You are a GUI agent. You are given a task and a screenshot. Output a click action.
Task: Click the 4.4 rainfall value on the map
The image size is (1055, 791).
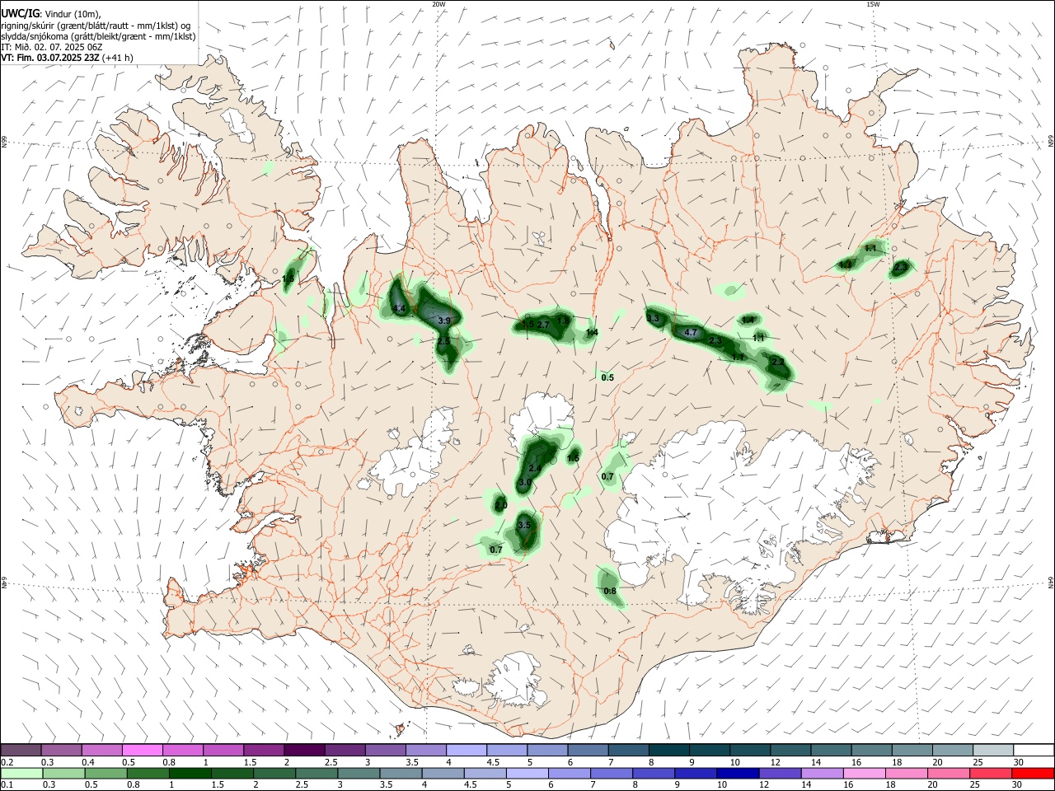point(399,309)
